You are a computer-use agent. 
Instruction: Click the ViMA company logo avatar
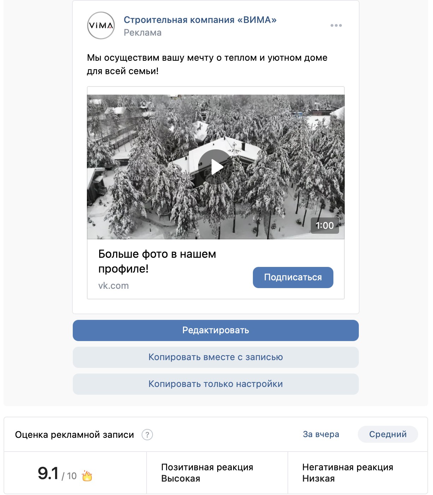[101, 25]
